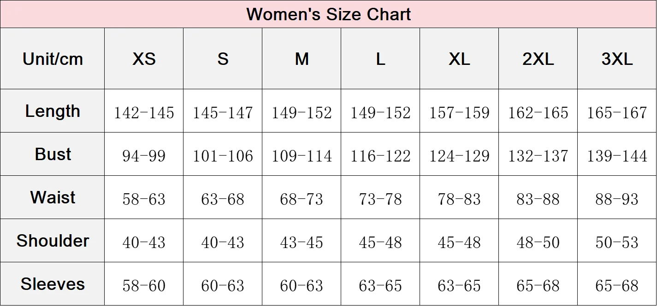Select the 3XL bust value 139-144

617,156
